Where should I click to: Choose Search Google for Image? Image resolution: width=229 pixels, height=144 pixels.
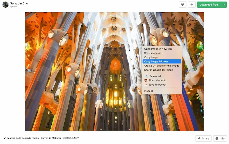(x=159, y=70)
